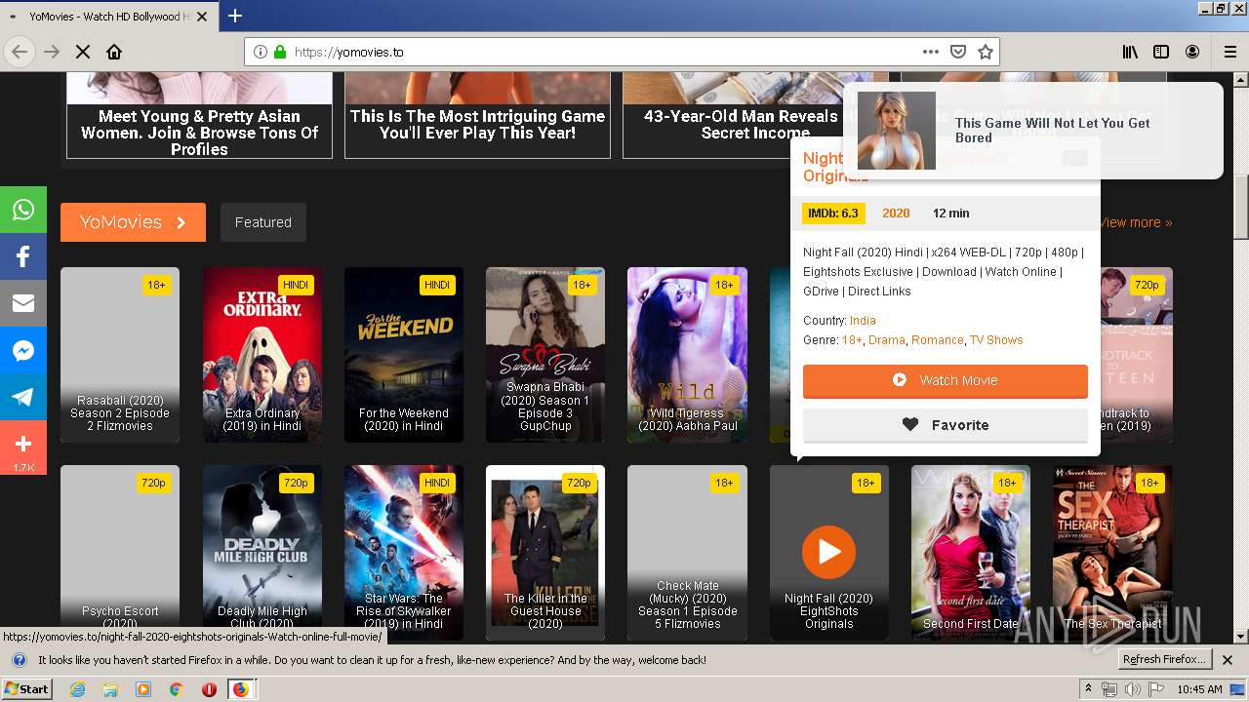1249x702 pixels.
Task: Dismiss the Firefox refresh notification bar
Action: point(1228,660)
